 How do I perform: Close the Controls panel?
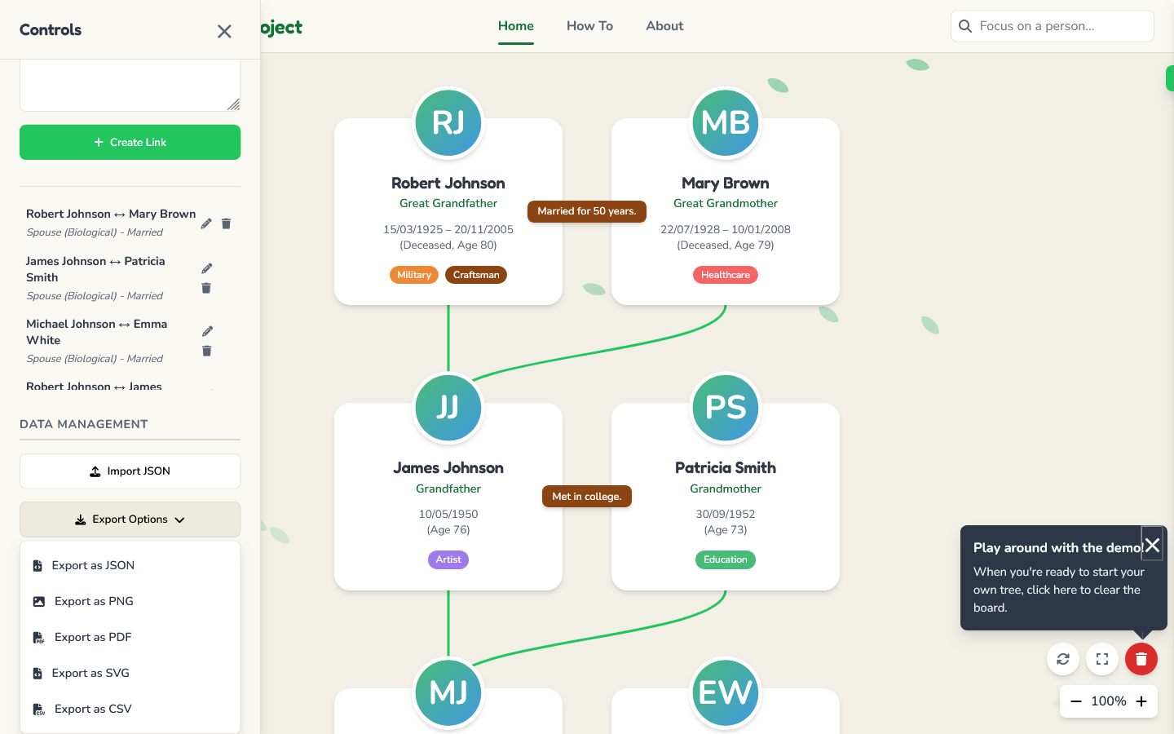click(x=224, y=31)
